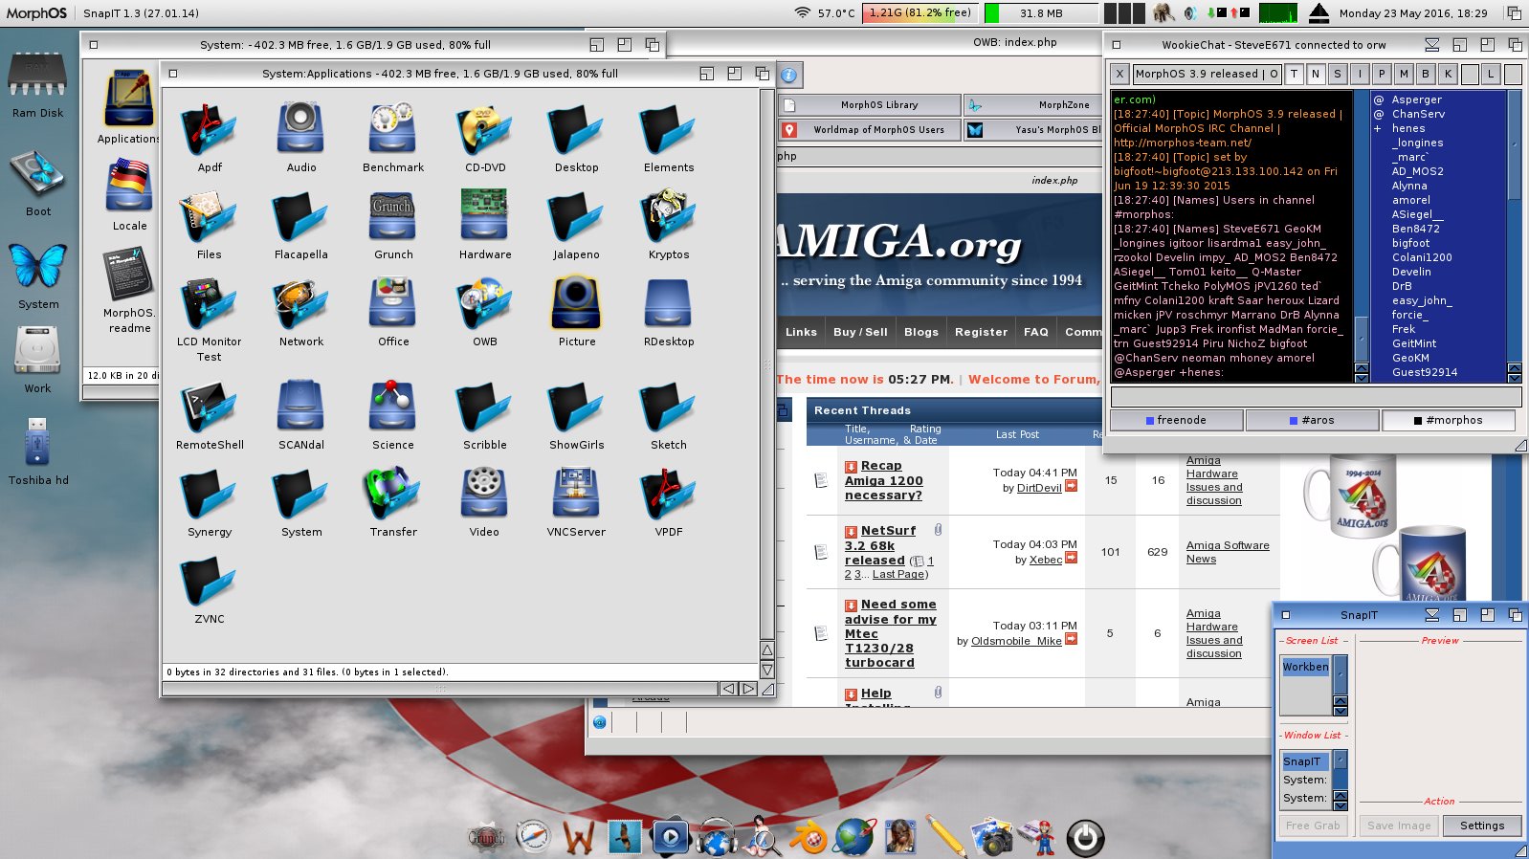Image resolution: width=1529 pixels, height=859 pixels.
Task: Open the OWB browser drawer icon
Action: click(485, 303)
